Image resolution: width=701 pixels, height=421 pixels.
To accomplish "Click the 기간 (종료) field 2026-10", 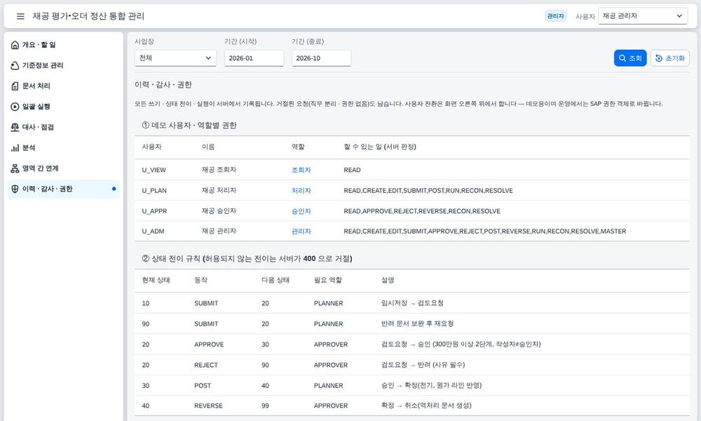I will 321,58.
